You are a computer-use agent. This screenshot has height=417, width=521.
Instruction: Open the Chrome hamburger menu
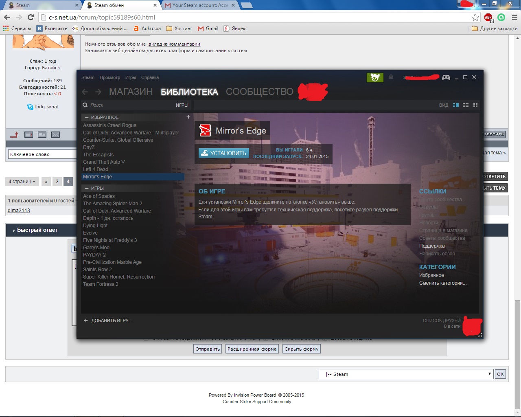pos(514,17)
